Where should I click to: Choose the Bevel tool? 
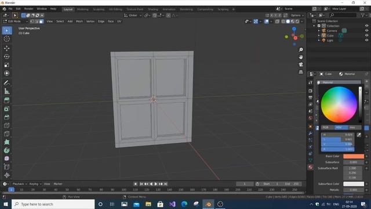[7, 117]
